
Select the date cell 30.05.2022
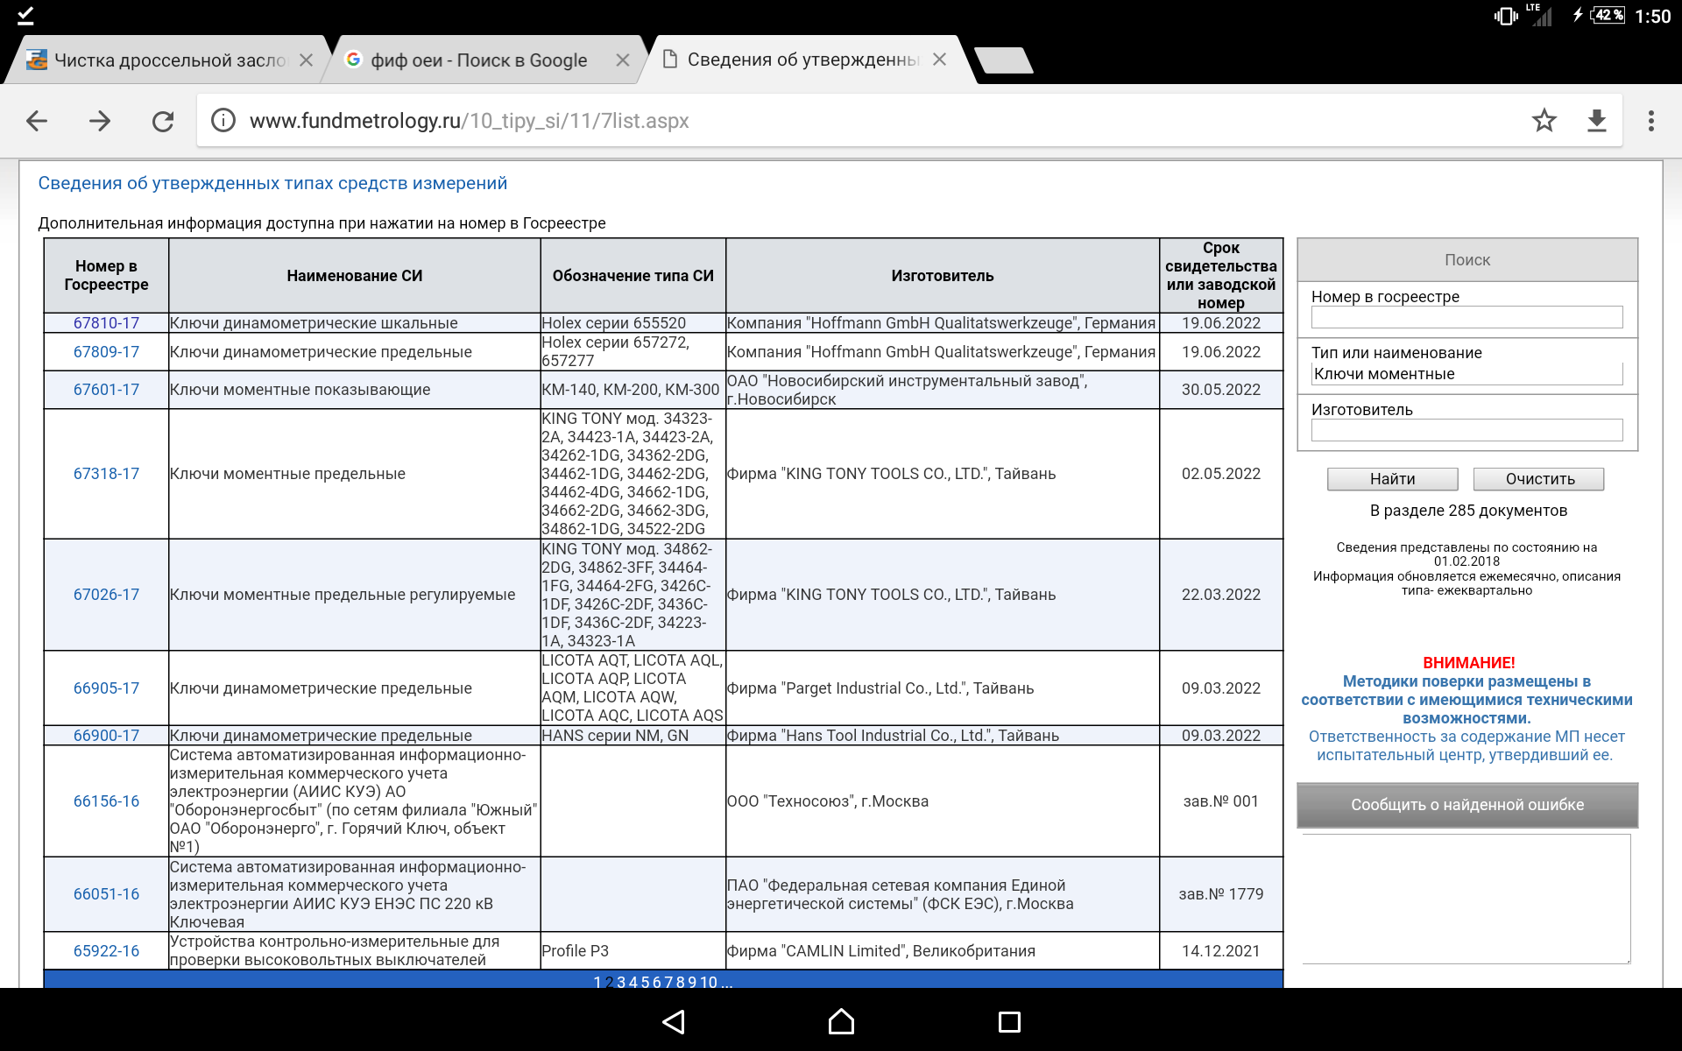point(1221,390)
